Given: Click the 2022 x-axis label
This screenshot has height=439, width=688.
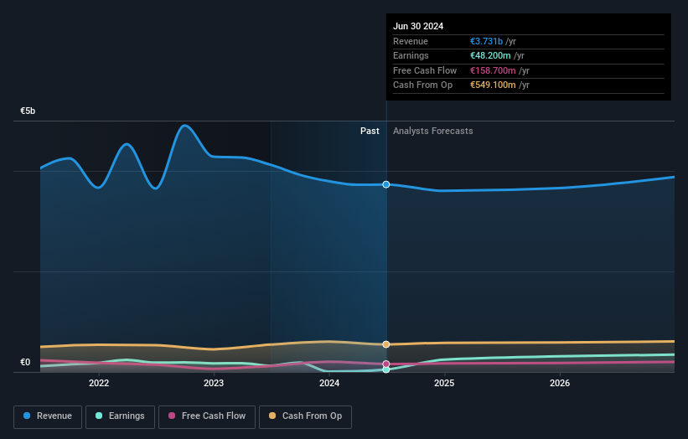Looking at the screenshot, I should click(x=99, y=383).
